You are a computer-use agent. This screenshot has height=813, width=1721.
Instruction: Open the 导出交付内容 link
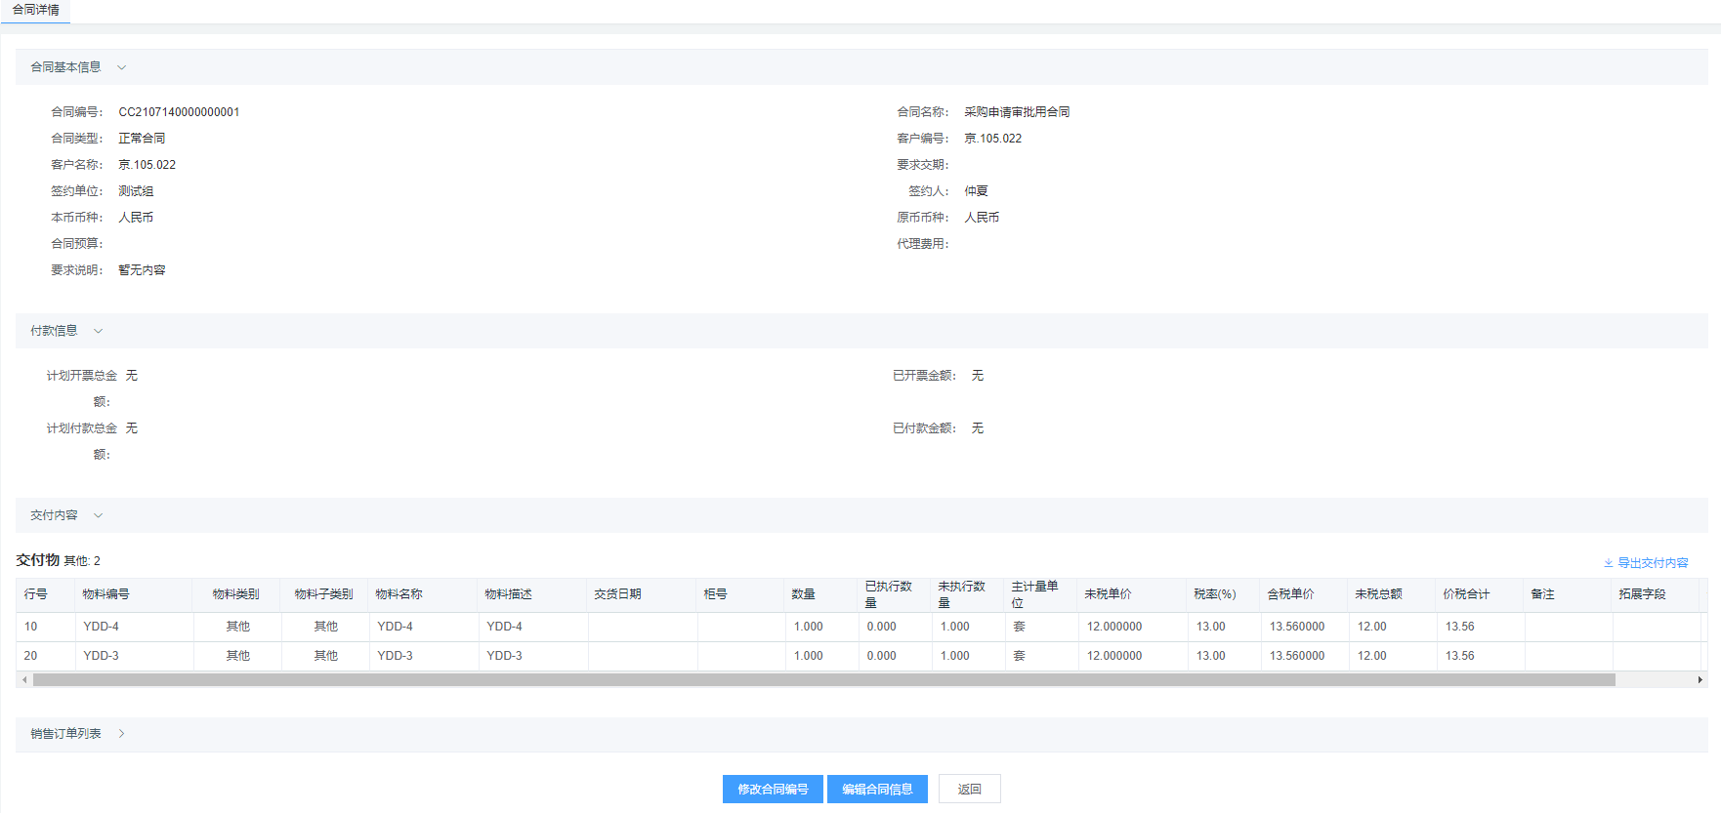[x=1653, y=563]
